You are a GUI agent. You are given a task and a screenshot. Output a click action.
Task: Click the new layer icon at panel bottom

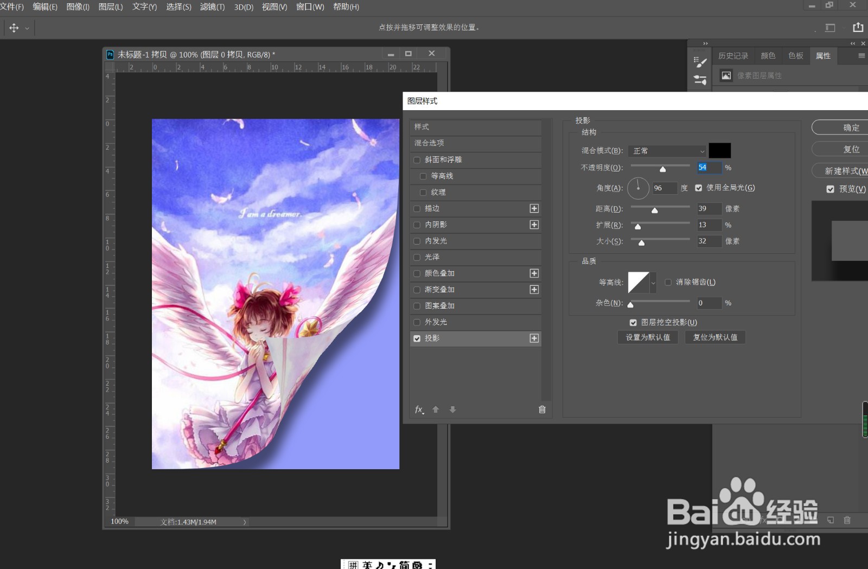point(831,520)
